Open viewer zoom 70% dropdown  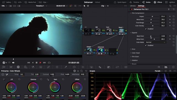pos(4,6)
